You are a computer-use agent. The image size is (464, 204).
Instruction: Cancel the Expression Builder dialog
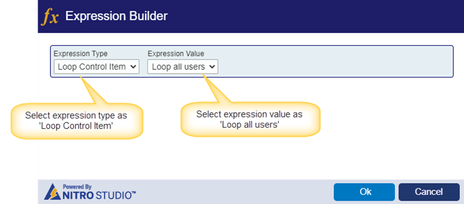click(429, 192)
